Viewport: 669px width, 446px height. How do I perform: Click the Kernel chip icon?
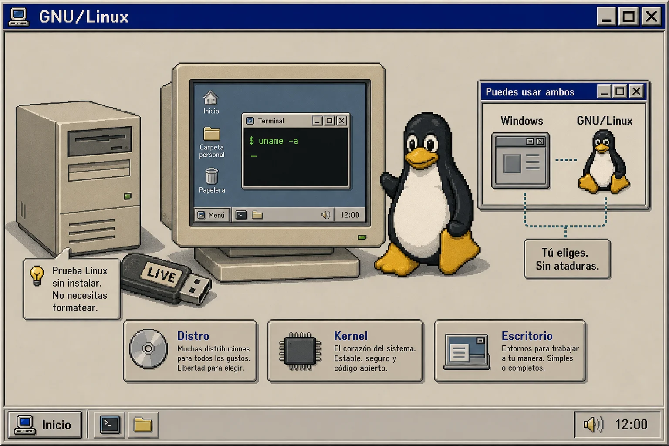pos(300,351)
